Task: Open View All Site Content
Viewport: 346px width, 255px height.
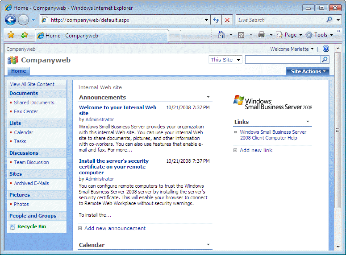Action: tap(32, 84)
